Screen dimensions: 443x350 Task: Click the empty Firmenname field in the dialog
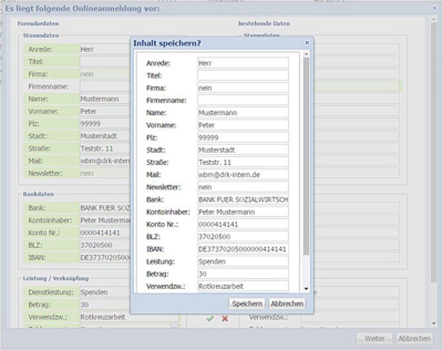[243, 100]
